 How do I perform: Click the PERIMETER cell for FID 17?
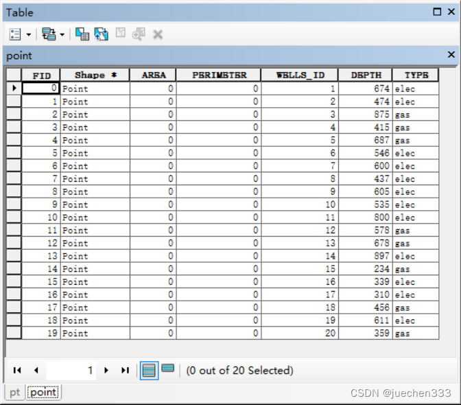[x=219, y=308]
